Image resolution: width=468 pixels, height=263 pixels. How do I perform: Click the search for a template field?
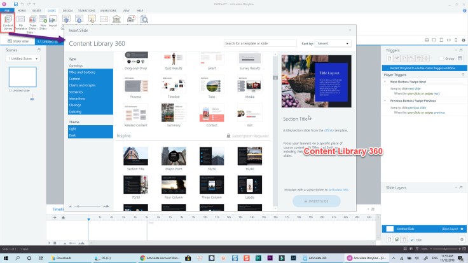[260, 44]
